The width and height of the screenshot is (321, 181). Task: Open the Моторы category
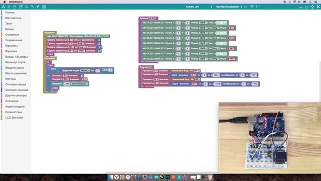(11, 79)
